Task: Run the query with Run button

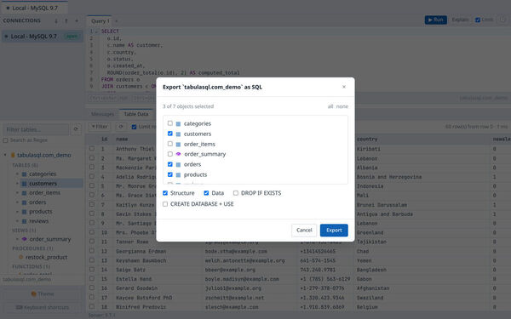Action: 436,20
